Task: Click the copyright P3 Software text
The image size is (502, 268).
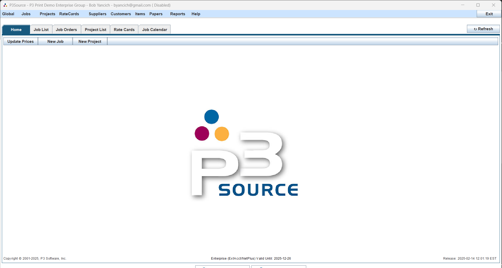Action: pos(35,259)
